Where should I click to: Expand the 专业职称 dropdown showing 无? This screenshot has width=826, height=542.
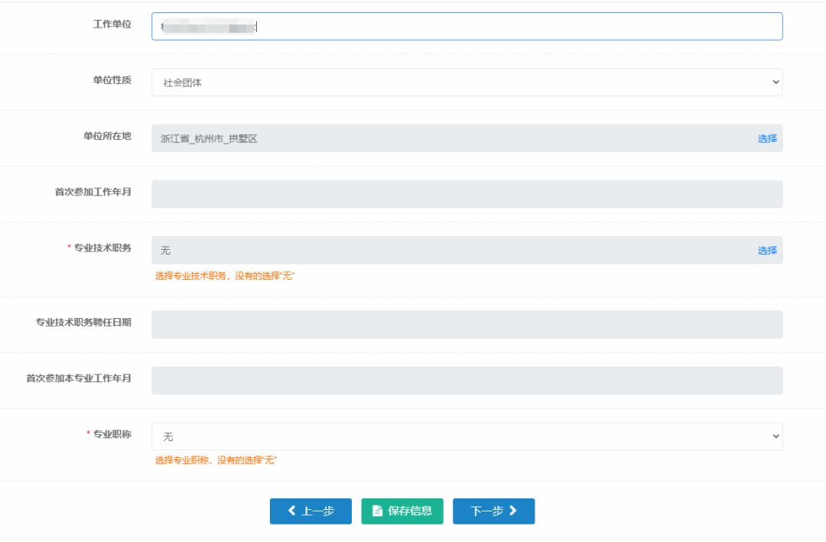(x=467, y=437)
